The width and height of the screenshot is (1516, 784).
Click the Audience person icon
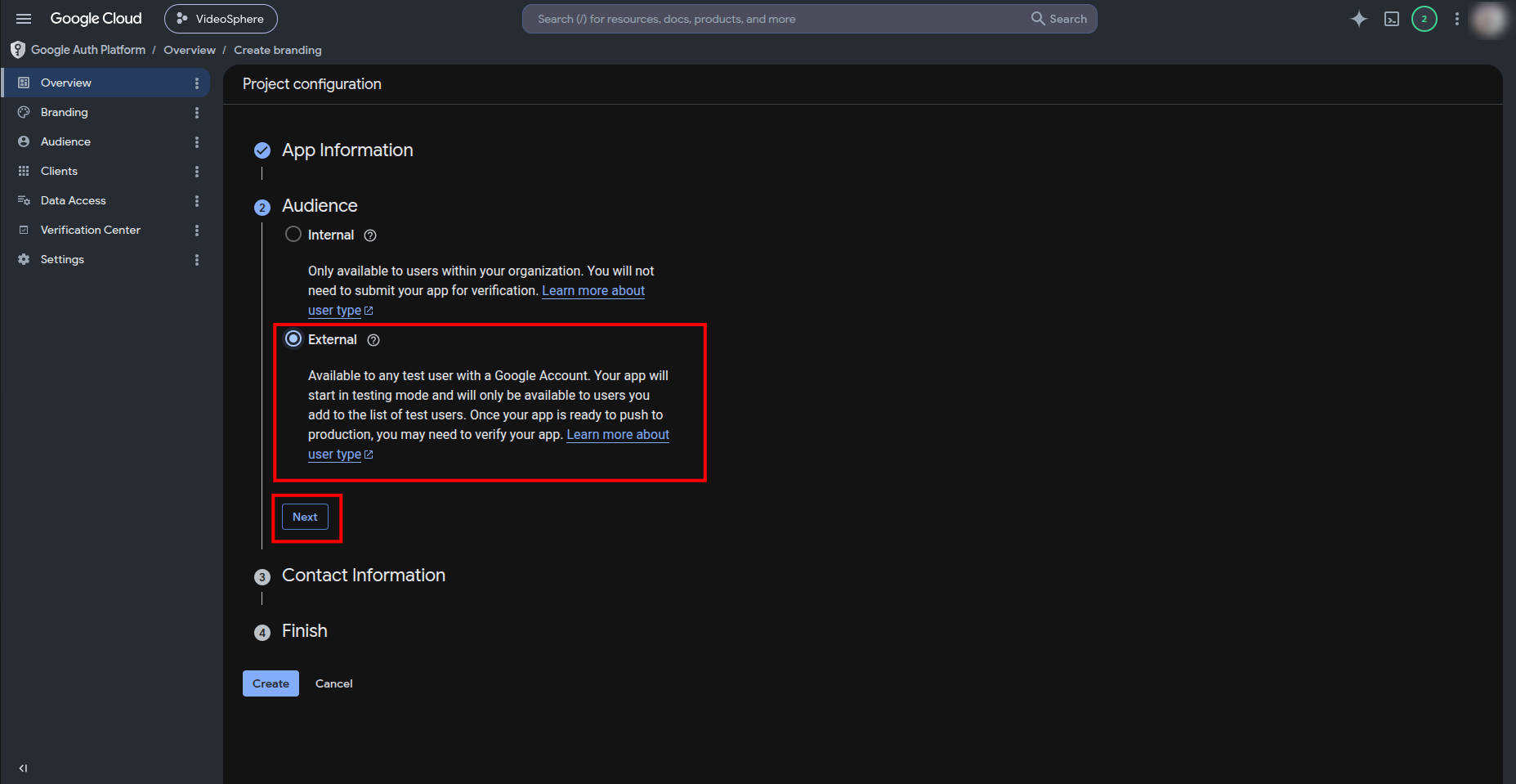[x=24, y=141]
